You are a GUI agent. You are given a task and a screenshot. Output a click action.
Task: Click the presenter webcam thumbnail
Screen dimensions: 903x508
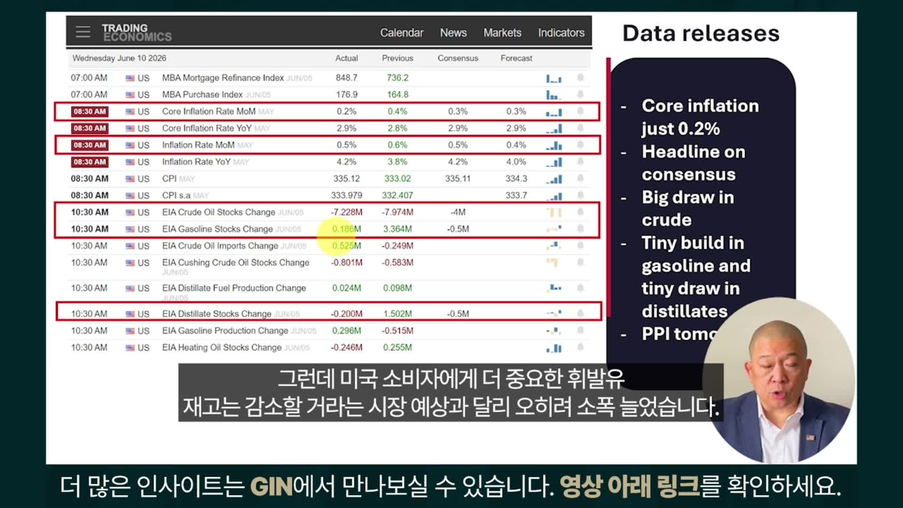[778, 380]
